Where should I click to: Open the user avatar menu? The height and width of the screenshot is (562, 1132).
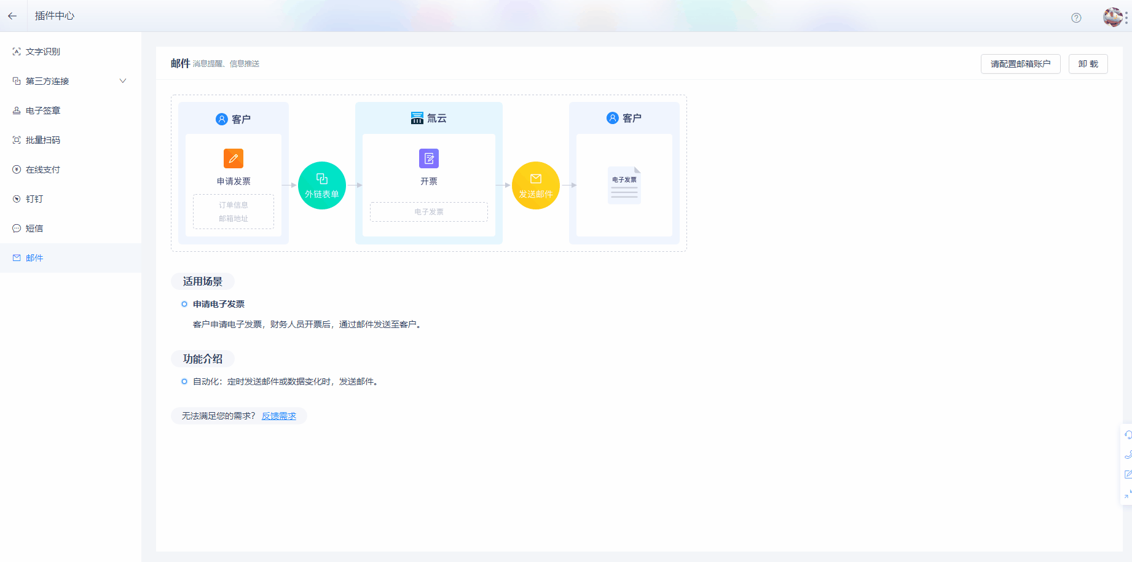pyautogui.click(x=1112, y=17)
